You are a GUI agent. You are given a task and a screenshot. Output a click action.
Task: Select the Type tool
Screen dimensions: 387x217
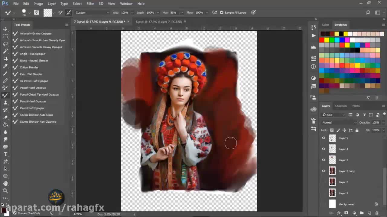pos(5,154)
